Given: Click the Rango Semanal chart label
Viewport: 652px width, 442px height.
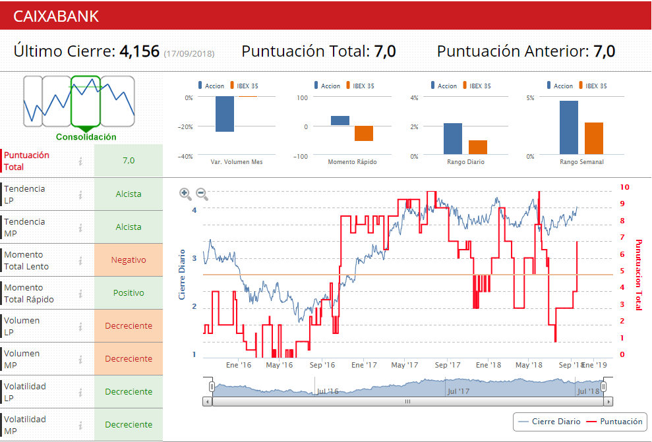Looking at the screenshot, I should click(581, 162).
